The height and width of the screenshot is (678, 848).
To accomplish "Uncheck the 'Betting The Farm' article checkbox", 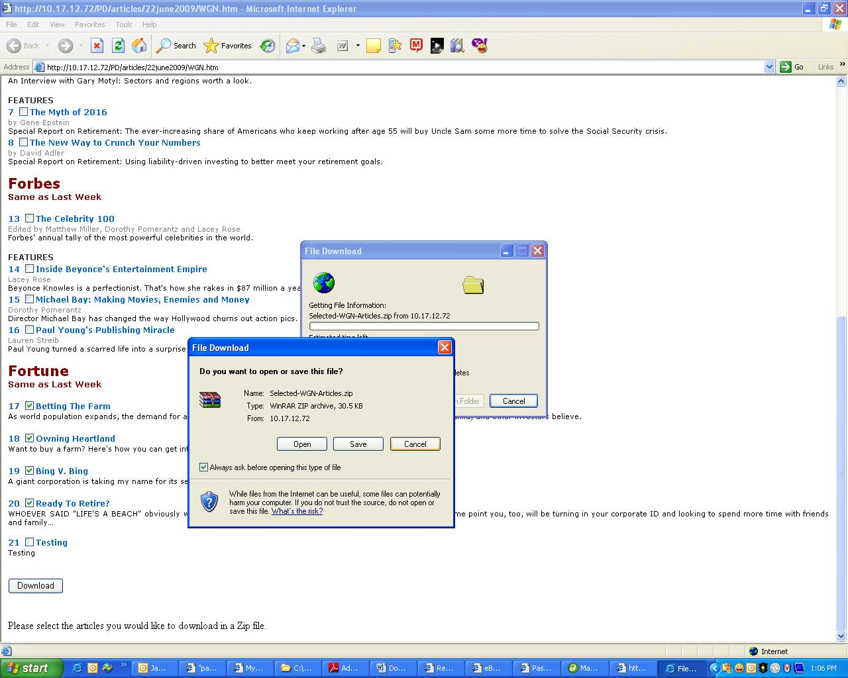I will click(x=29, y=406).
